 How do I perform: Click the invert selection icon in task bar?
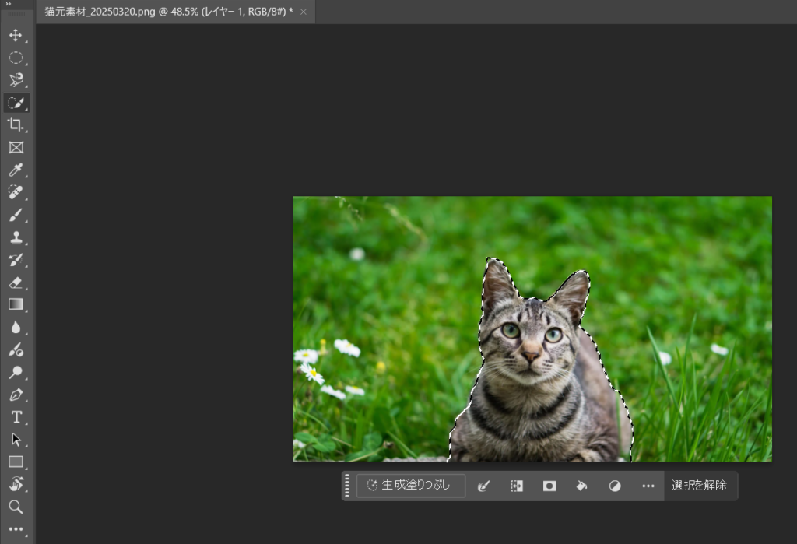(x=516, y=486)
